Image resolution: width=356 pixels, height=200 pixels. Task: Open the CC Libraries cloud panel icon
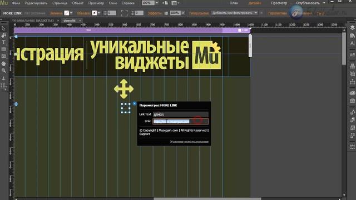pyautogui.click(x=352, y=93)
